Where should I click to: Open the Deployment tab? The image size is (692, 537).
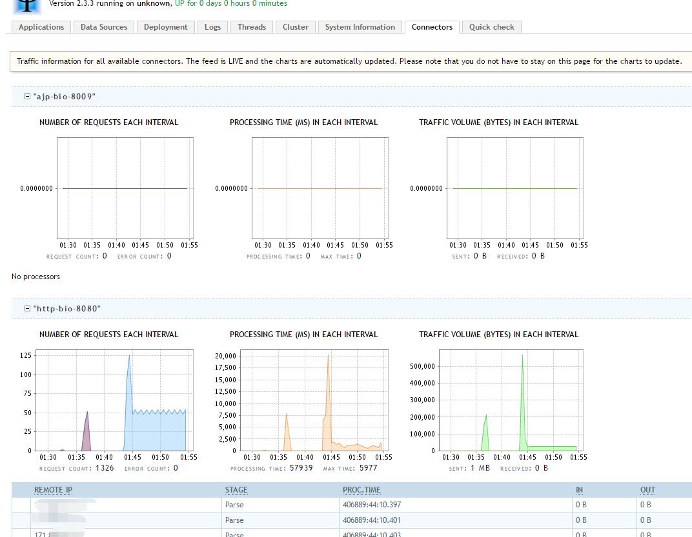tap(165, 27)
